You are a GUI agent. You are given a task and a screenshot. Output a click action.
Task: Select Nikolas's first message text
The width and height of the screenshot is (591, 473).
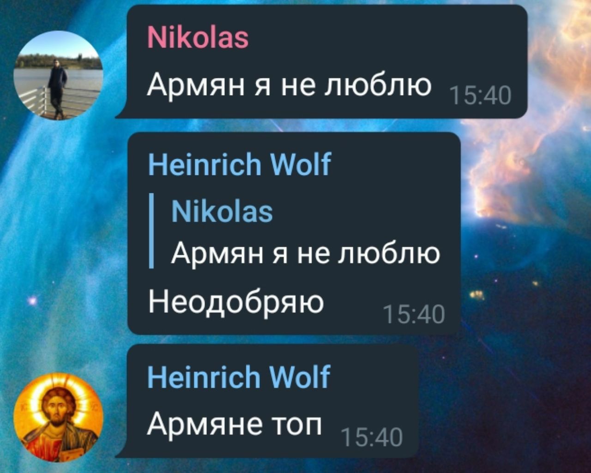(289, 85)
